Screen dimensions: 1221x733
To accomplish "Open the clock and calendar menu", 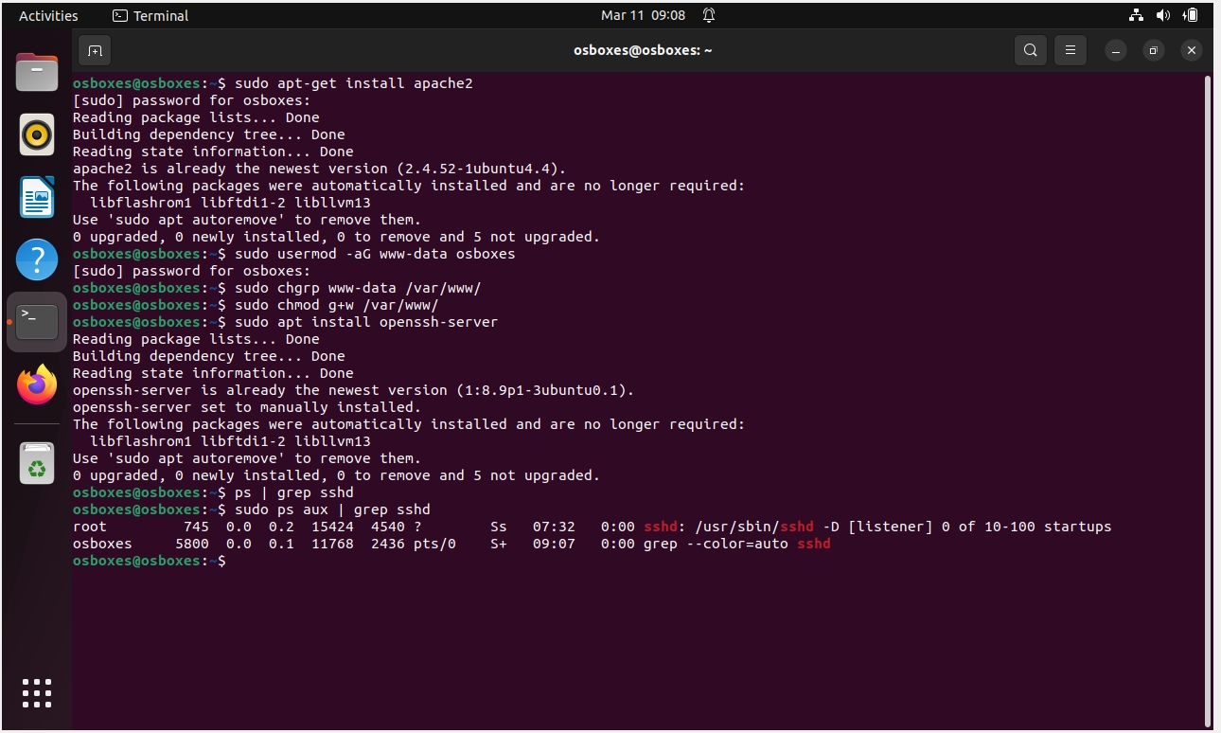I will pos(643,15).
